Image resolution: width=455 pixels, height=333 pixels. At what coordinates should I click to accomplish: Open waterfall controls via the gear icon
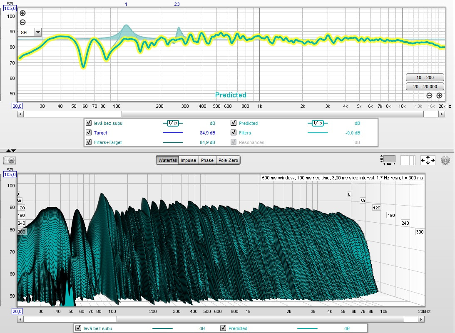click(x=445, y=160)
